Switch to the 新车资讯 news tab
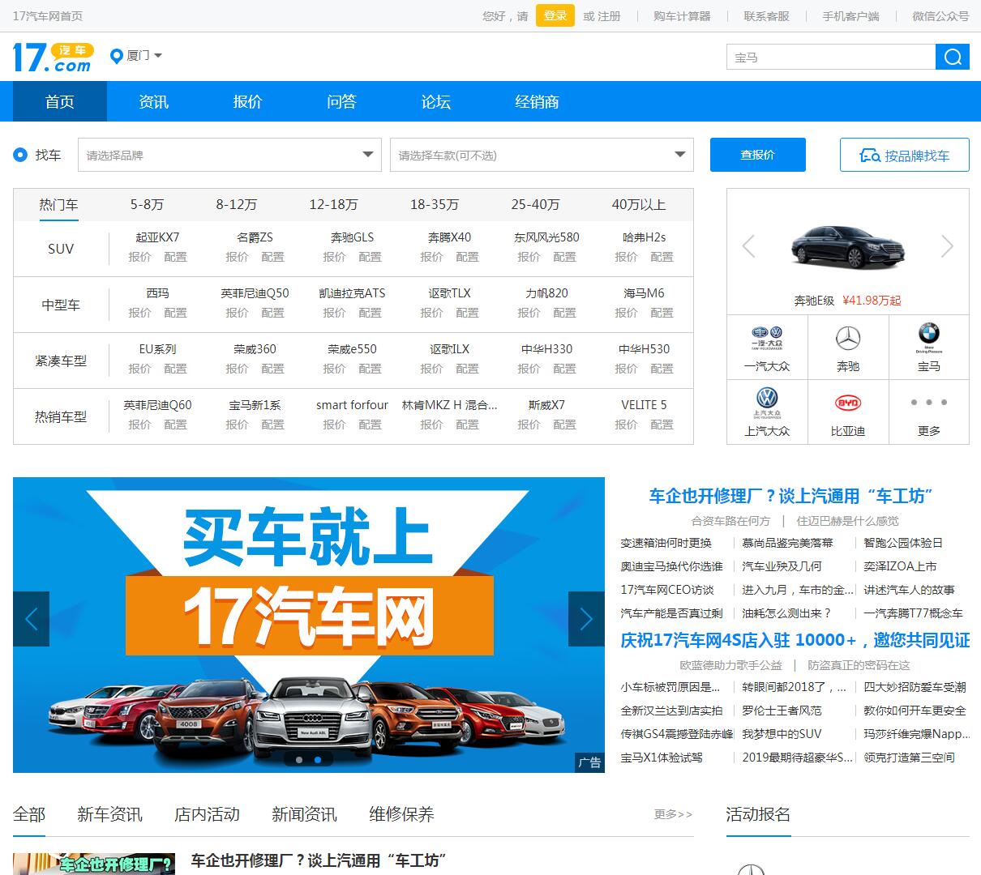The image size is (981, 875). click(x=109, y=814)
